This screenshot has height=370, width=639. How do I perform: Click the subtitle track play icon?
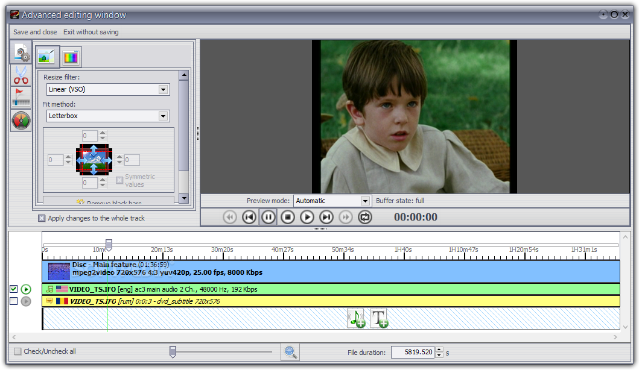[26, 301]
